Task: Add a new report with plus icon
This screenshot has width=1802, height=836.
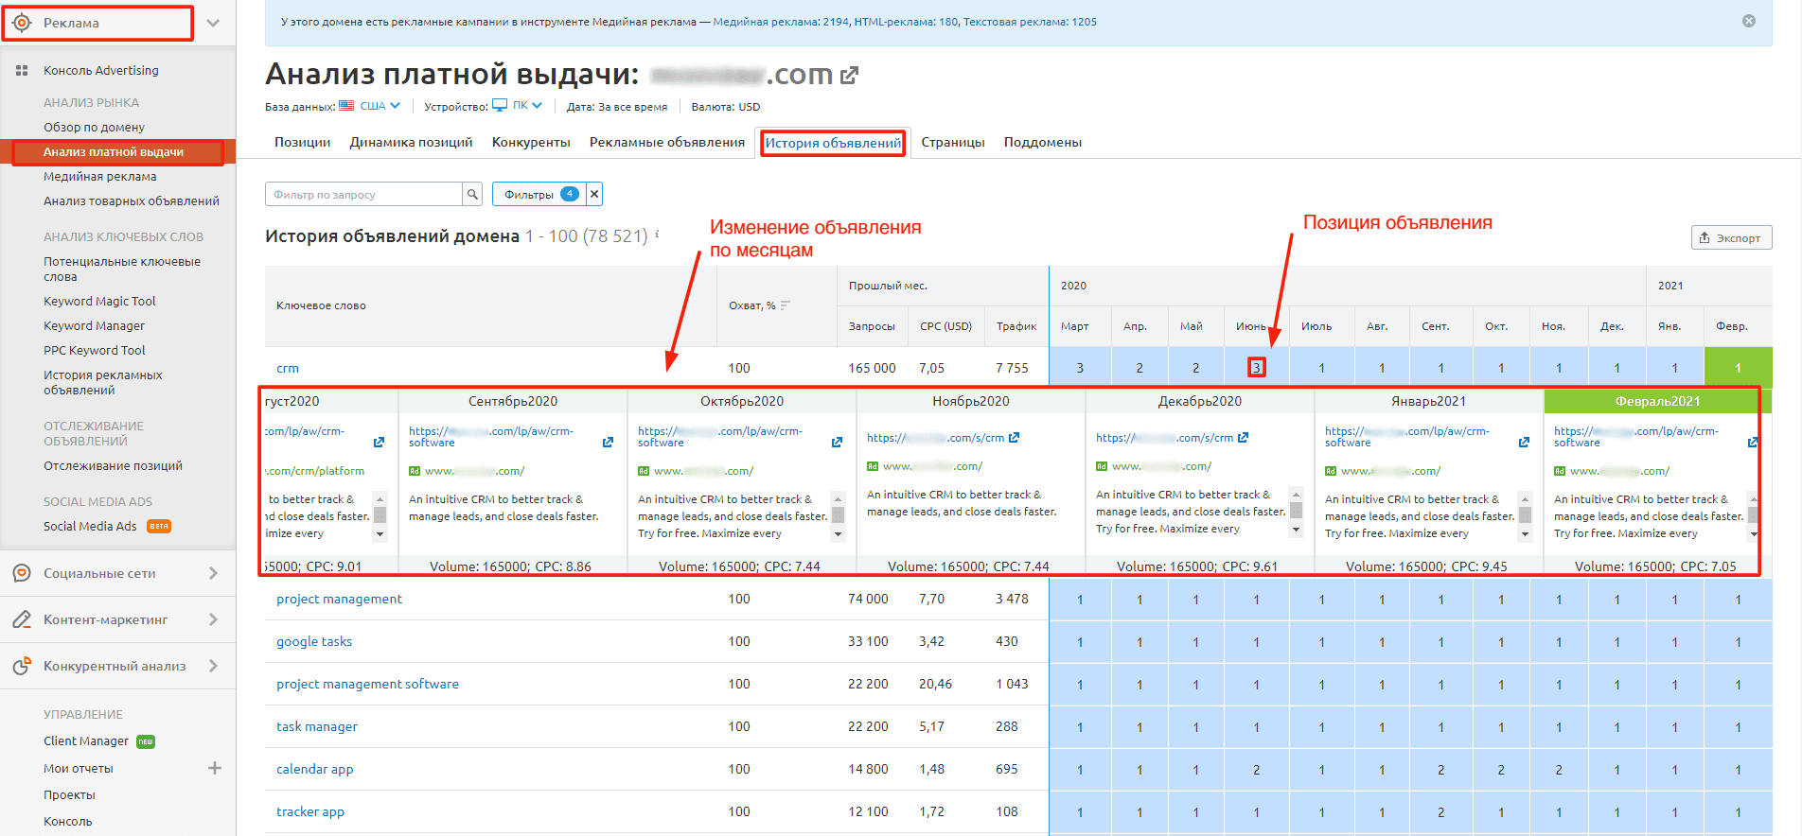Action: point(215,768)
